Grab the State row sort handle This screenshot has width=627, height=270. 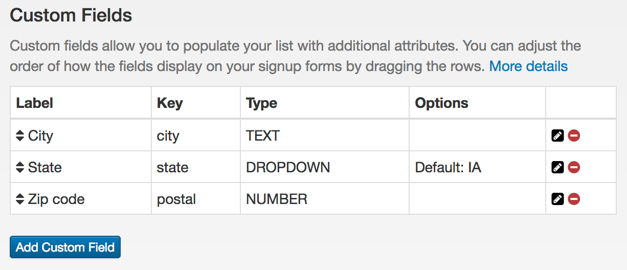(20, 167)
